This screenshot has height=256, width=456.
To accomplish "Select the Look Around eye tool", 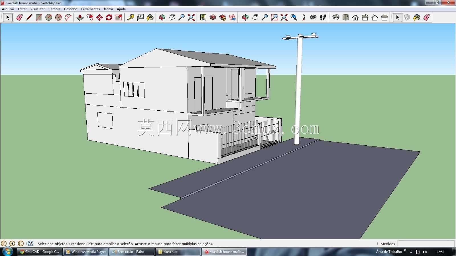I will click(x=313, y=18).
